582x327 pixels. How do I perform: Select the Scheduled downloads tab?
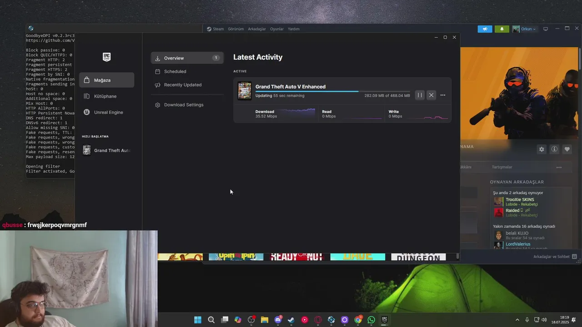(187, 71)
